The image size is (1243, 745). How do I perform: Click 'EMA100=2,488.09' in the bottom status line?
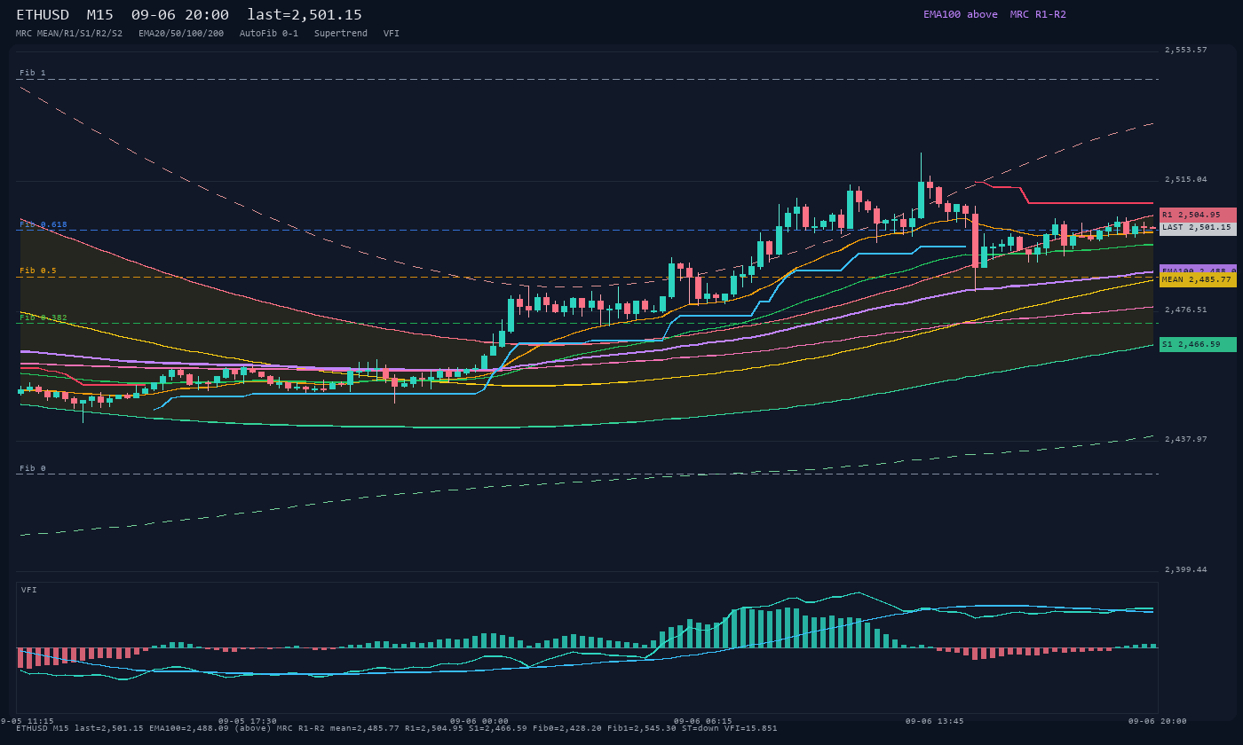point(189,728)
